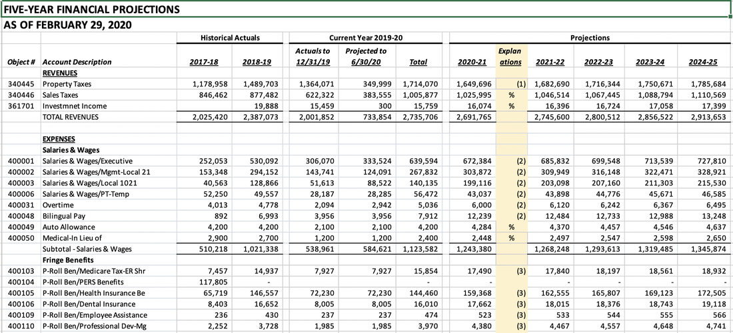Select the cell AS OF FEBRUARY 29, 2020
The image size is (733, 333).
pos(68,25)
